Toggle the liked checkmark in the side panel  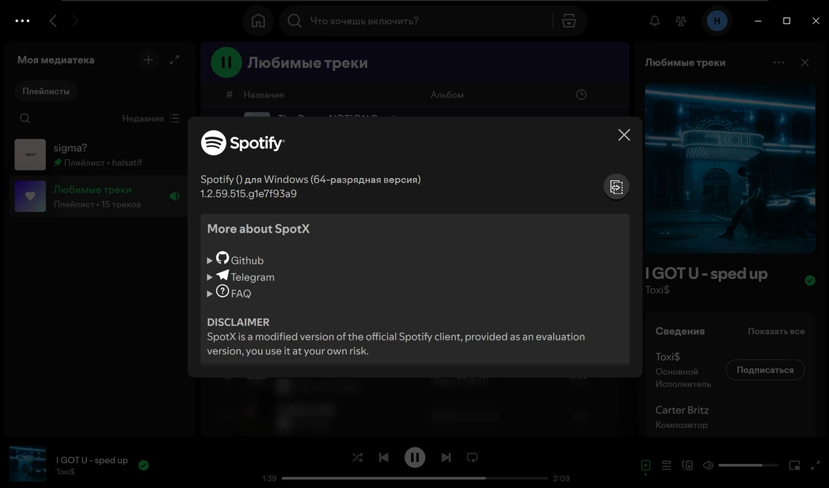click(x=810, y=280)
